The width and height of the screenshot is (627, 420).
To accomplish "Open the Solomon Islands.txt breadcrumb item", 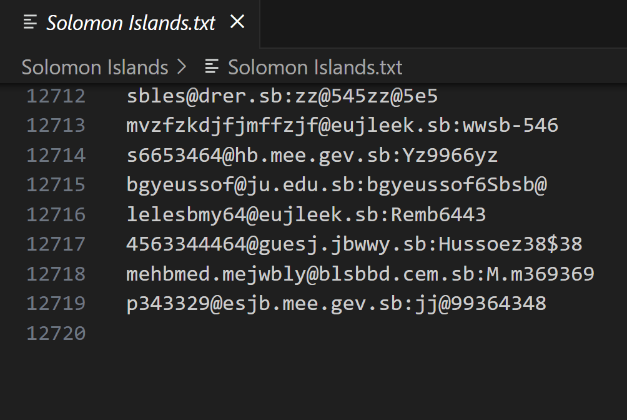I will point(315,67).
